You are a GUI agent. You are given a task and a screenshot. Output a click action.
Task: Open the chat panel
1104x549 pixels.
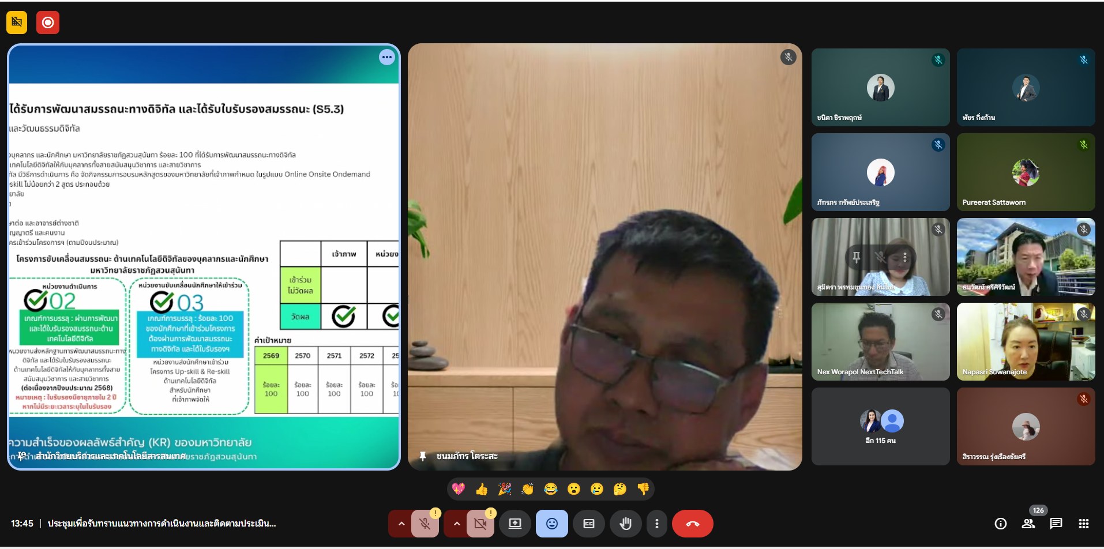click(x=1056, y=524)
